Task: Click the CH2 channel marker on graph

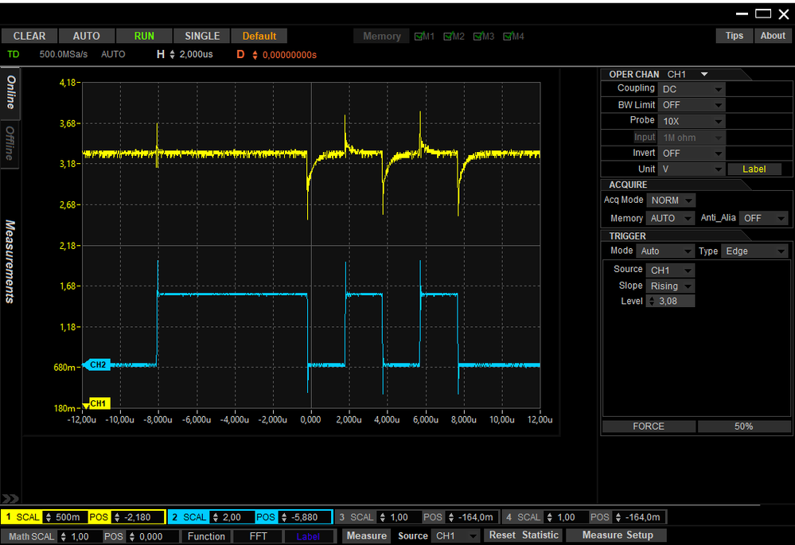Action: [x=96, y=364]
